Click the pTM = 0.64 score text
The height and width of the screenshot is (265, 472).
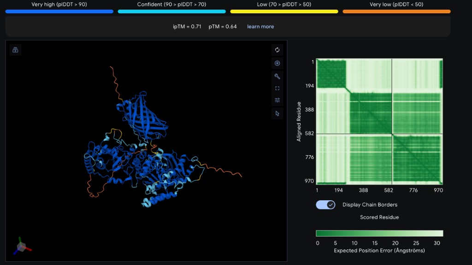(223, 26)
